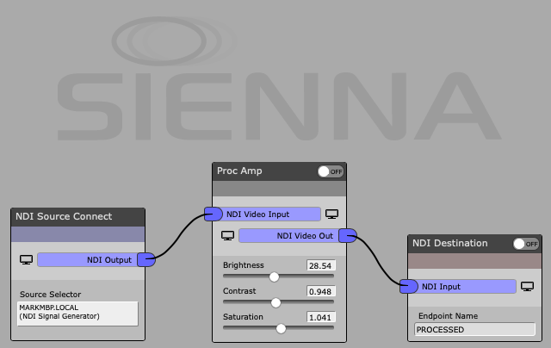Click the NDI Input connector port

click(x=409, y=287)
